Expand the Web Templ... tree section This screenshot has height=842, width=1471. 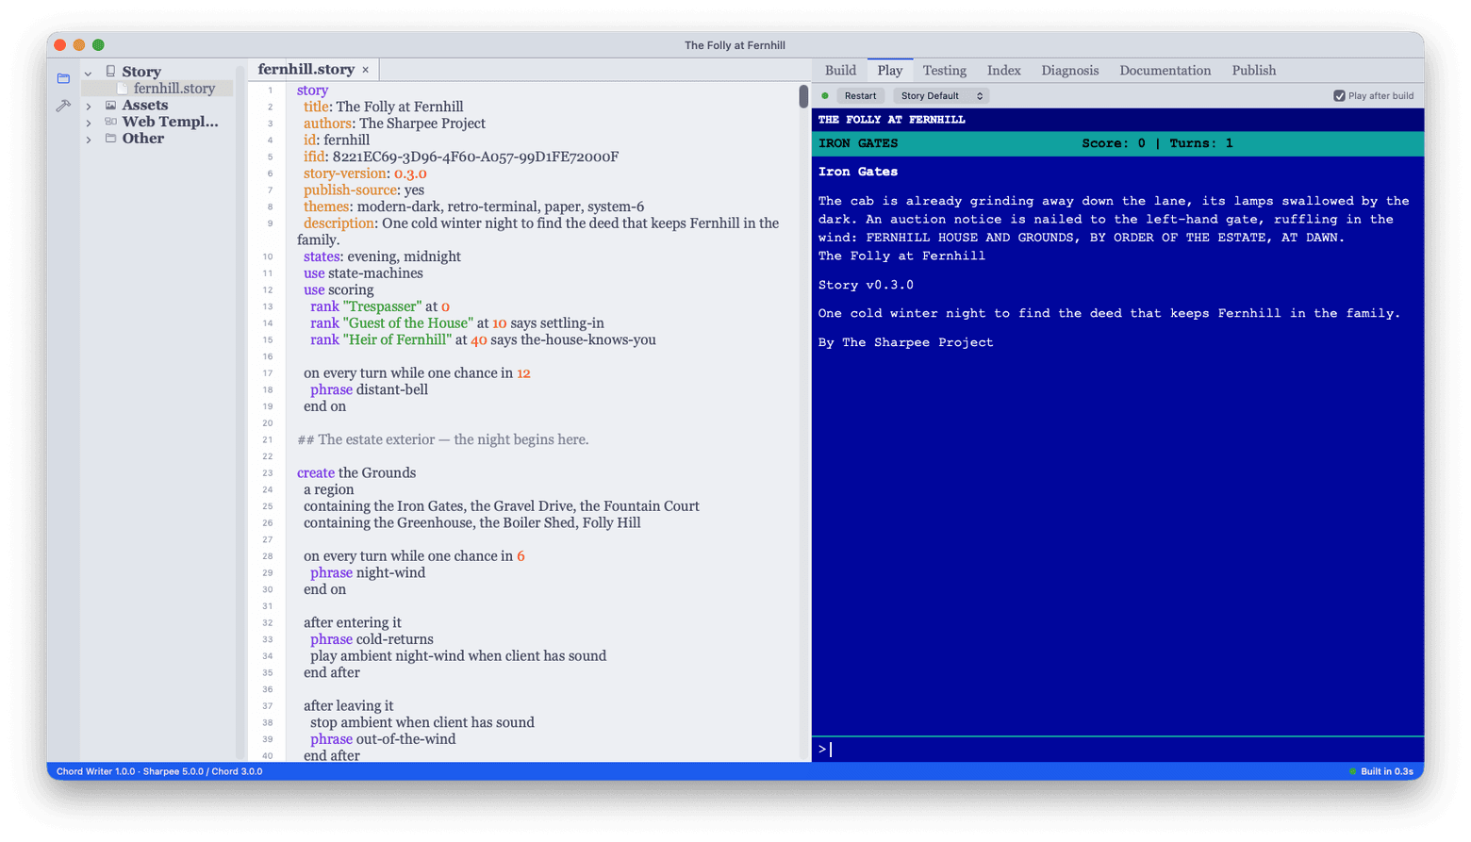(89, 123)
